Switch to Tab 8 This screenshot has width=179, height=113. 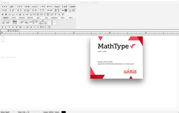[62, 18]
